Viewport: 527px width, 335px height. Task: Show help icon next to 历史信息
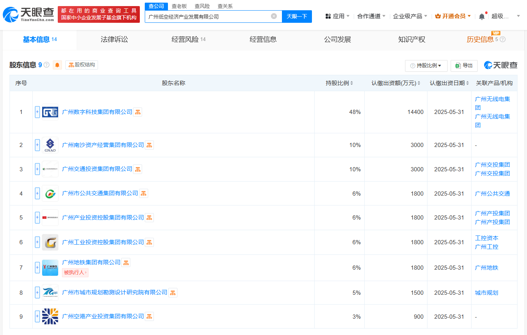pos(503,40)
